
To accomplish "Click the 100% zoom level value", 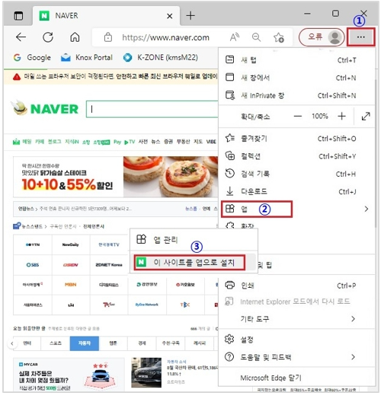I will tap(320, 117).
